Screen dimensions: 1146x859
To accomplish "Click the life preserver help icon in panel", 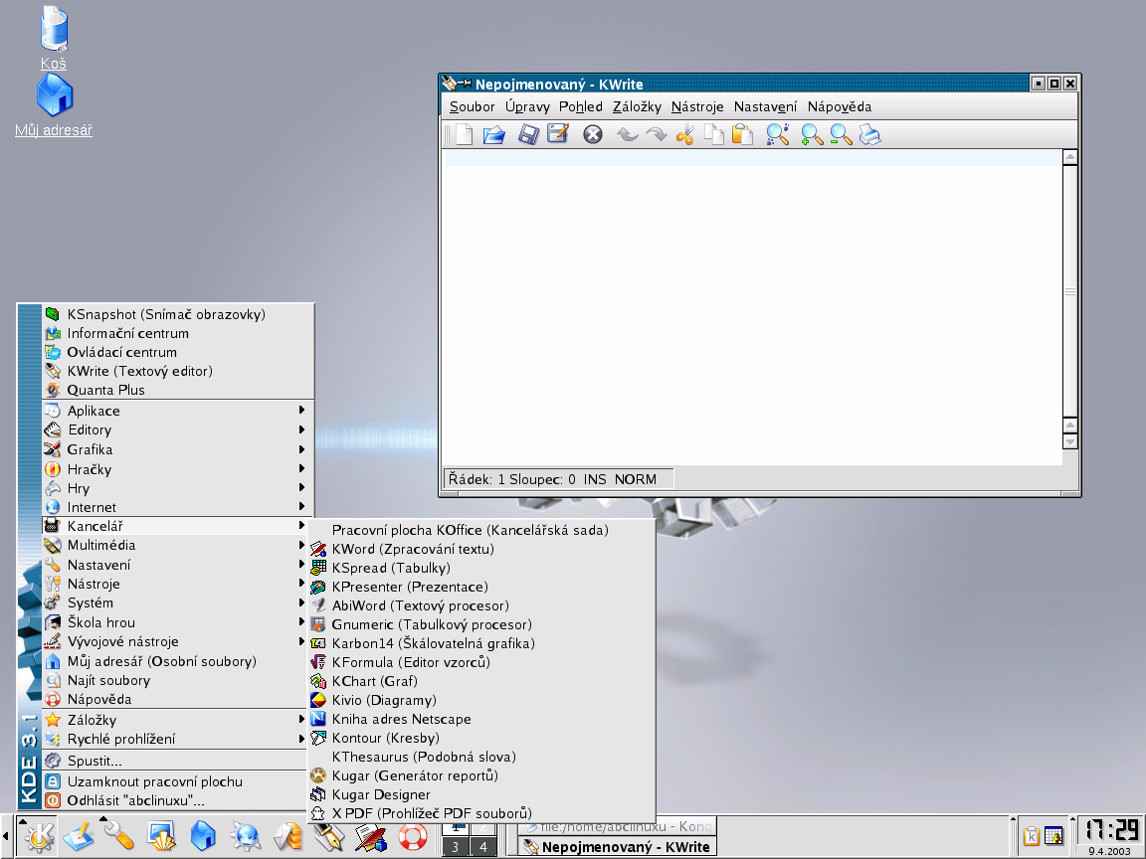I will [413, 837].
